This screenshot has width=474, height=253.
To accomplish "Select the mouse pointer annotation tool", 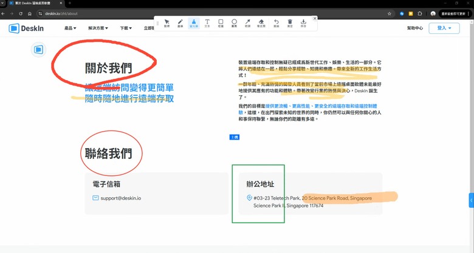I will [167, 23].
